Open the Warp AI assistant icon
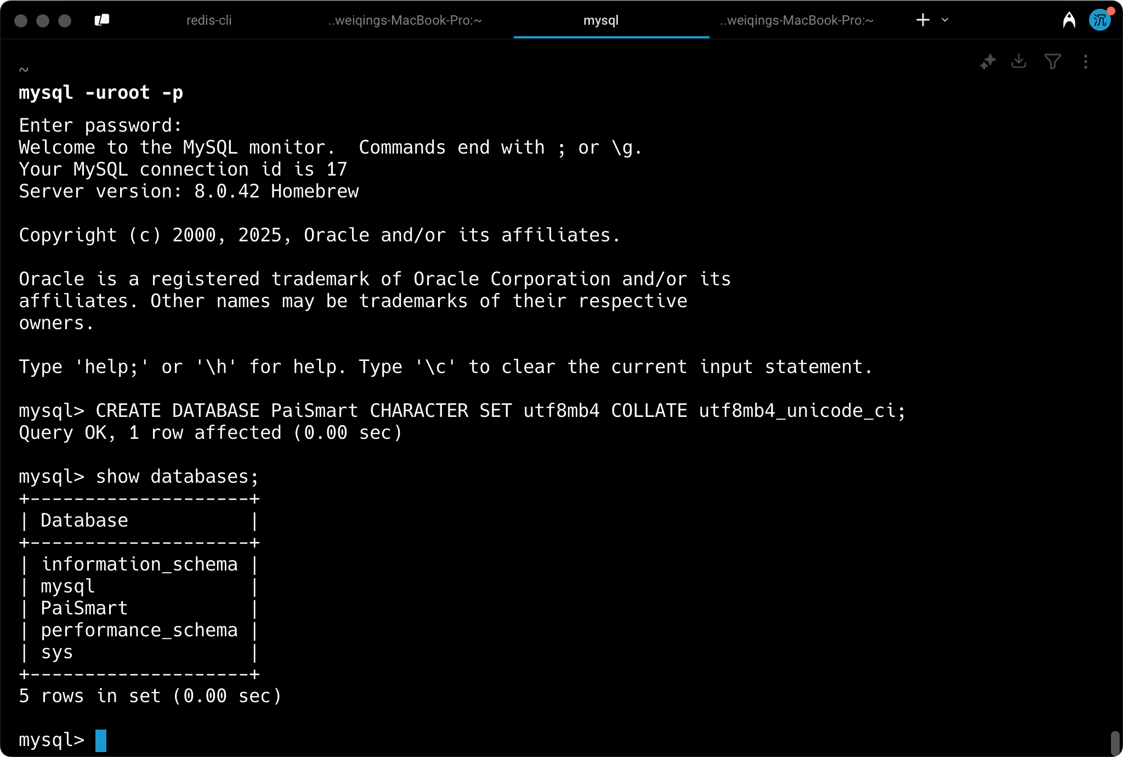 [1069, 20]
